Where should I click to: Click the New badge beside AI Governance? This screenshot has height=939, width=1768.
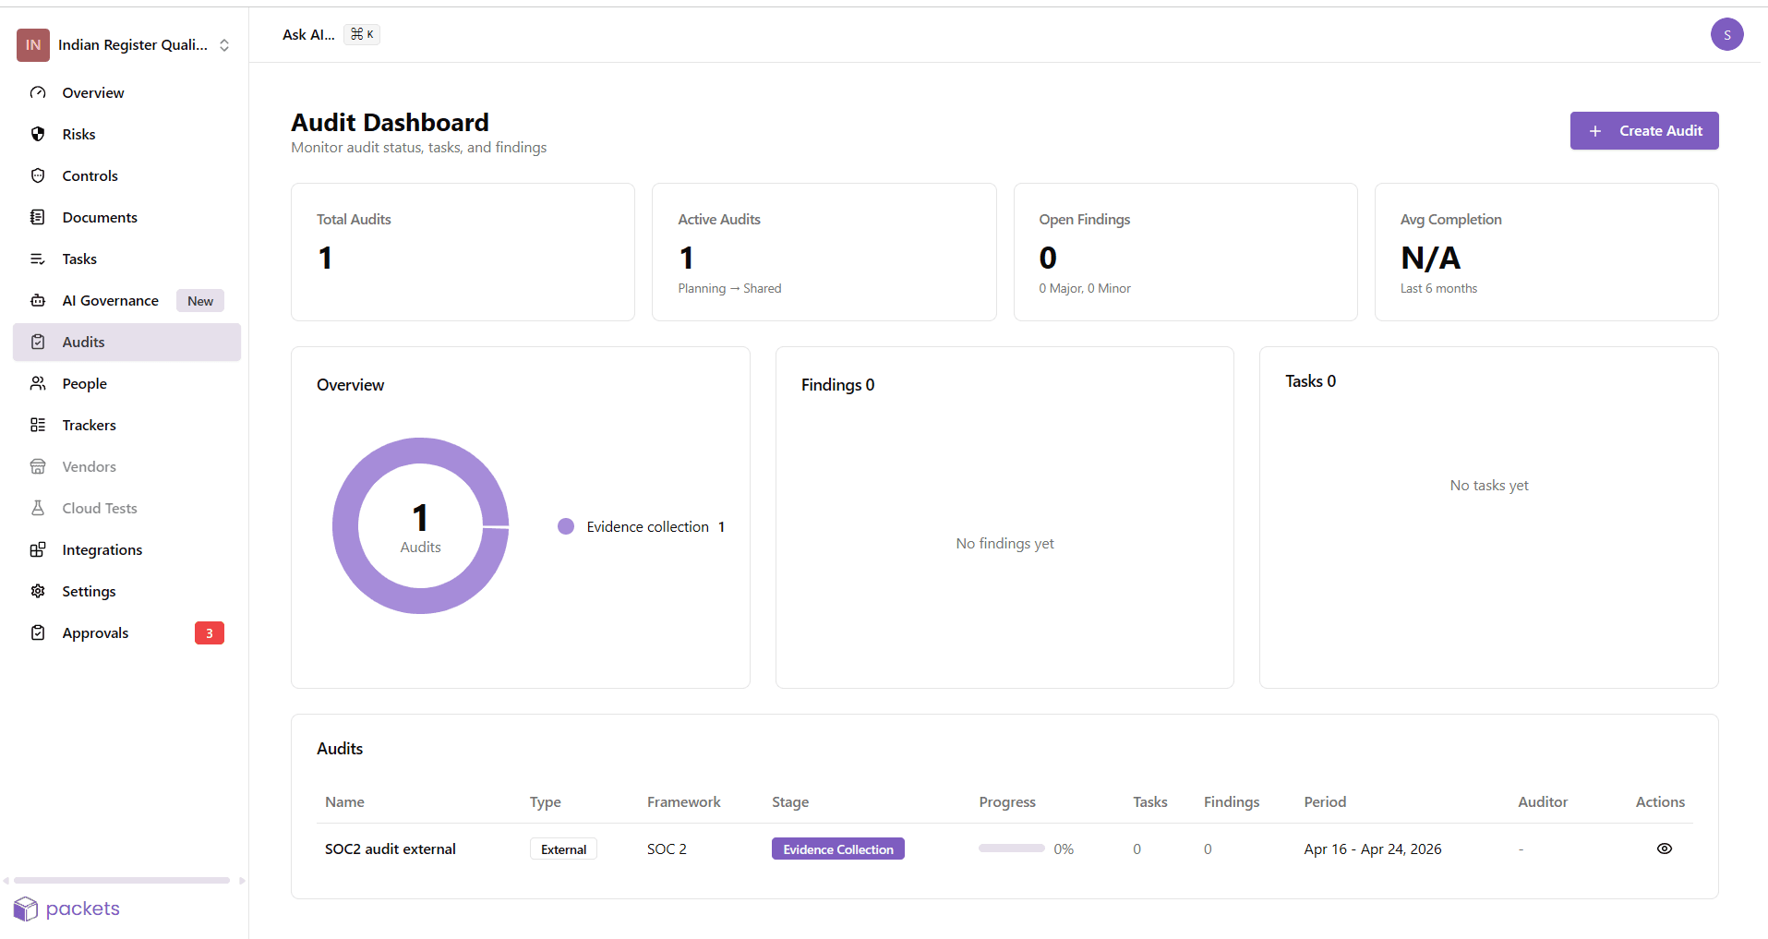[x=200, y=300]
